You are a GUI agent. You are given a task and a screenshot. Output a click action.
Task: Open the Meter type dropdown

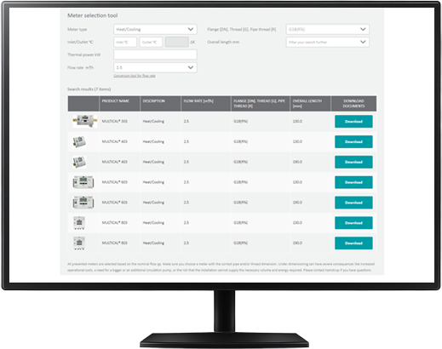(155, 29)
